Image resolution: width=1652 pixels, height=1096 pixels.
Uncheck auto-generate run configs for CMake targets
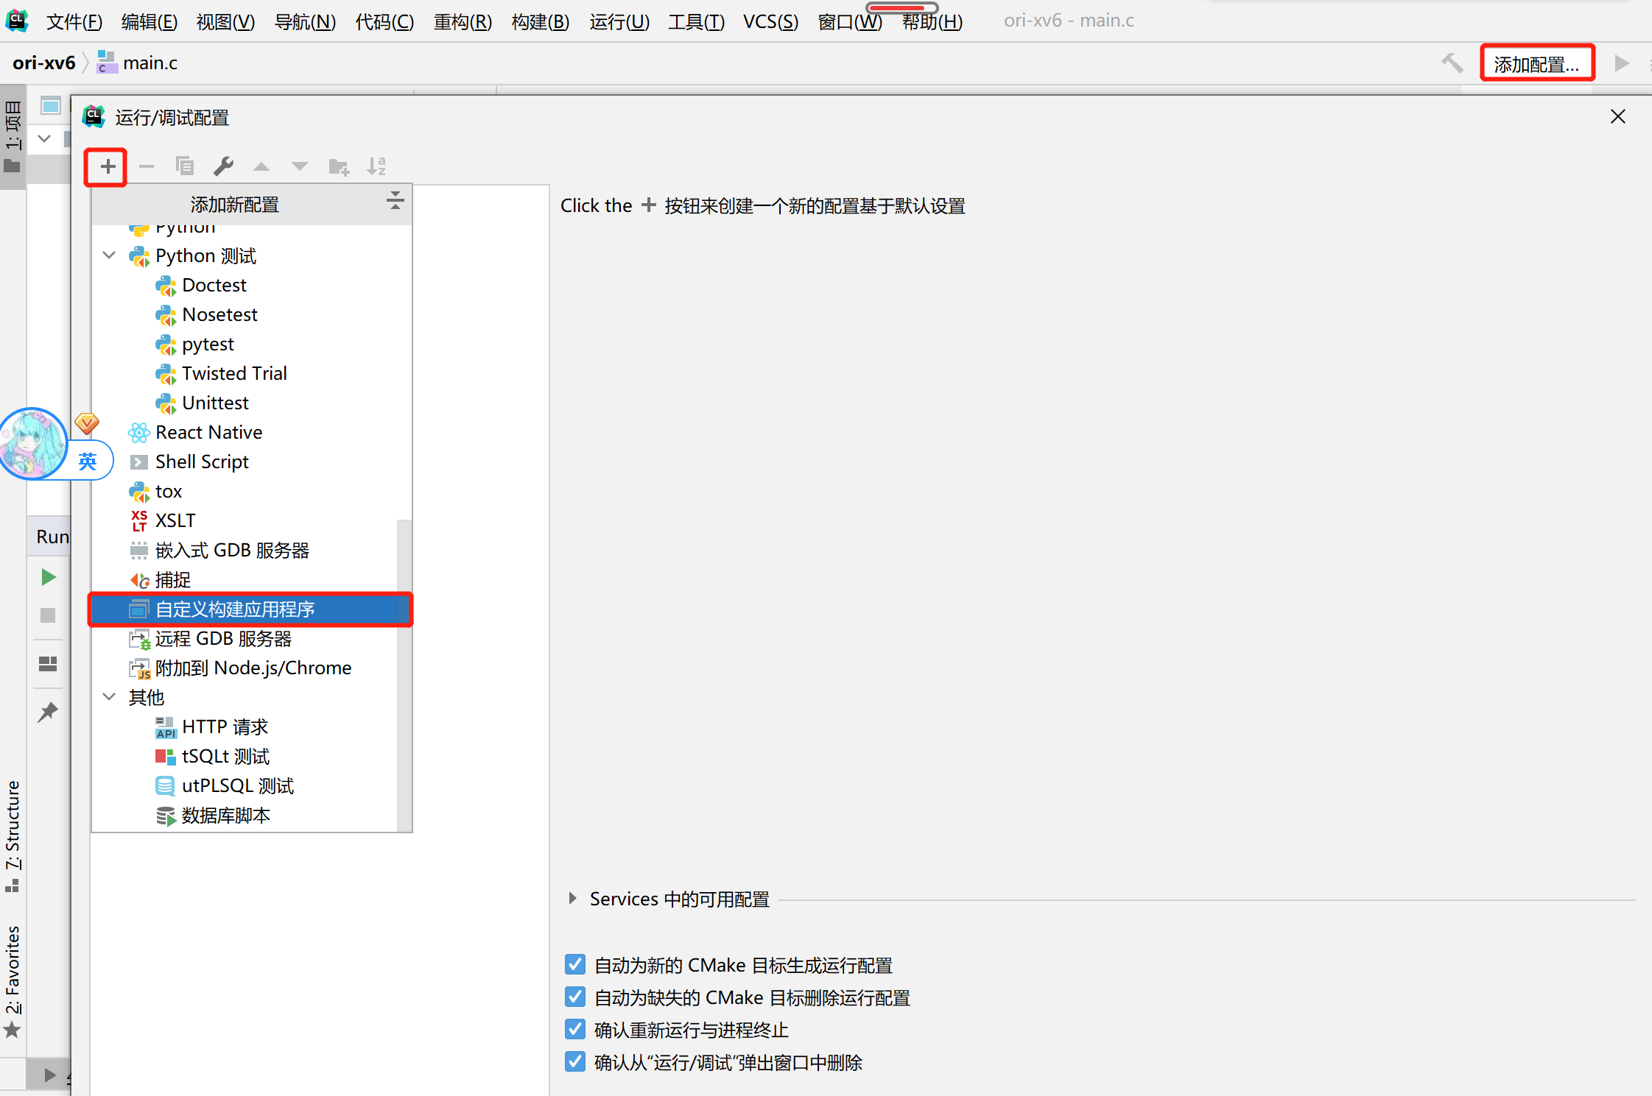click(x=575, y=964)
